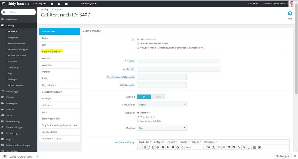Click the product Name input field
298x159 pixels.
[x=179, y=61]
